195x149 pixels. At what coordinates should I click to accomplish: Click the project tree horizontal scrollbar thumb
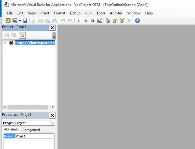pos(28,107)
